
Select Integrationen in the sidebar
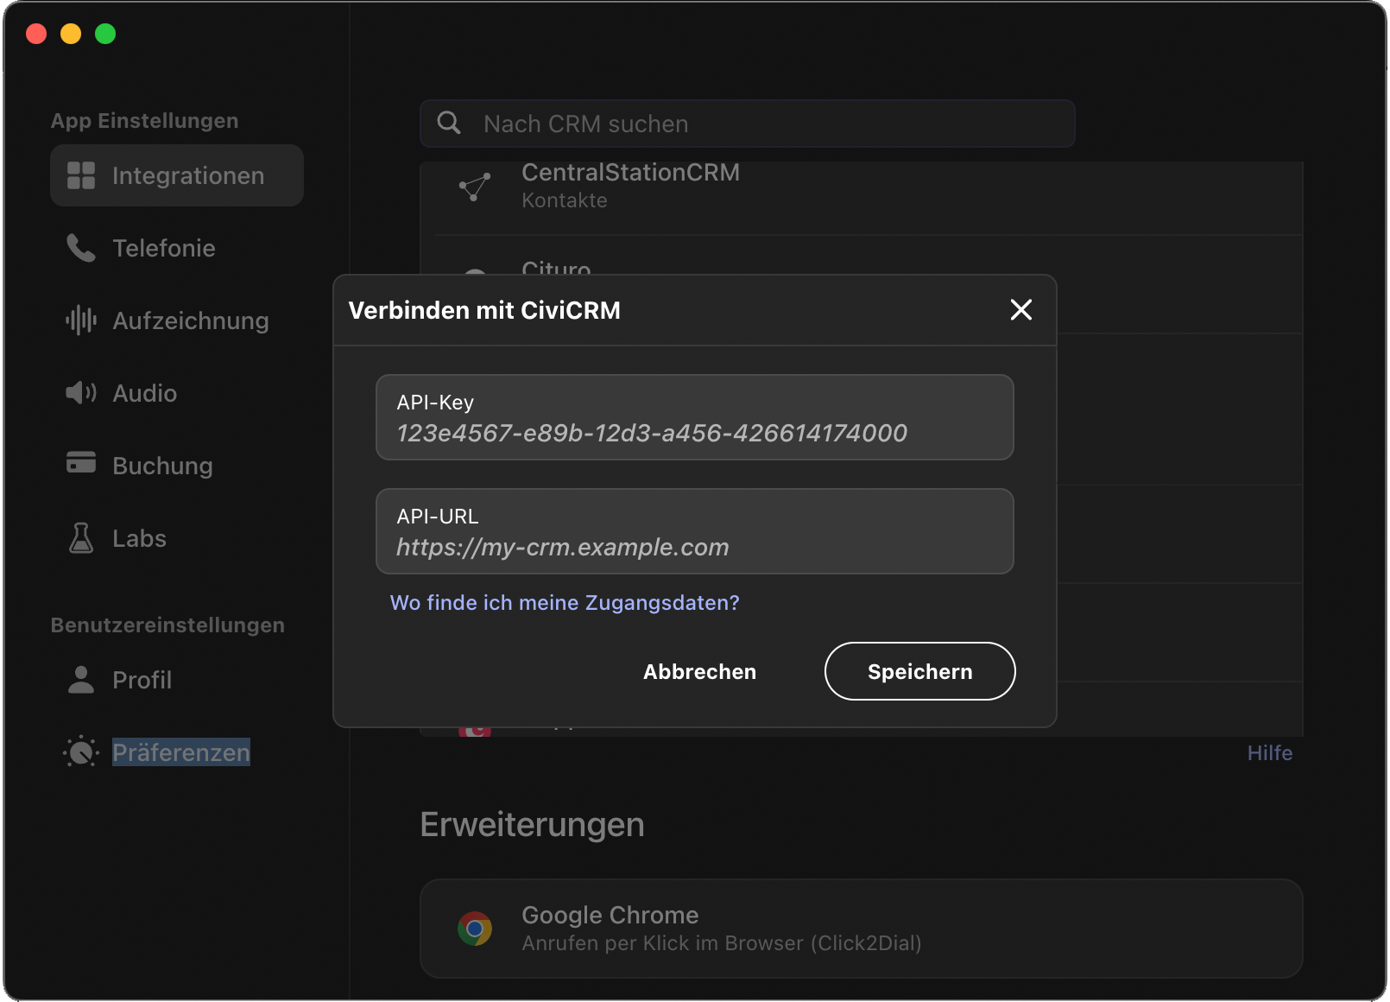(177, 175)
